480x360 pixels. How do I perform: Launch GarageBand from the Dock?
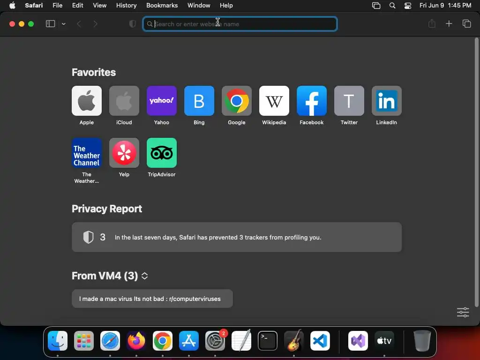point(294,341)
